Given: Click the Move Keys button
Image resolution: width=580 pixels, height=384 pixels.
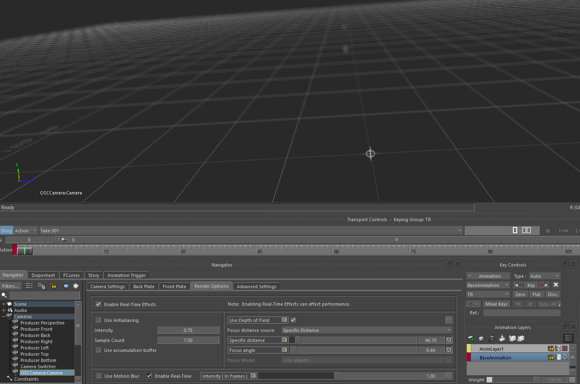Looking at the screenshot, I should [x=496, y=304].
